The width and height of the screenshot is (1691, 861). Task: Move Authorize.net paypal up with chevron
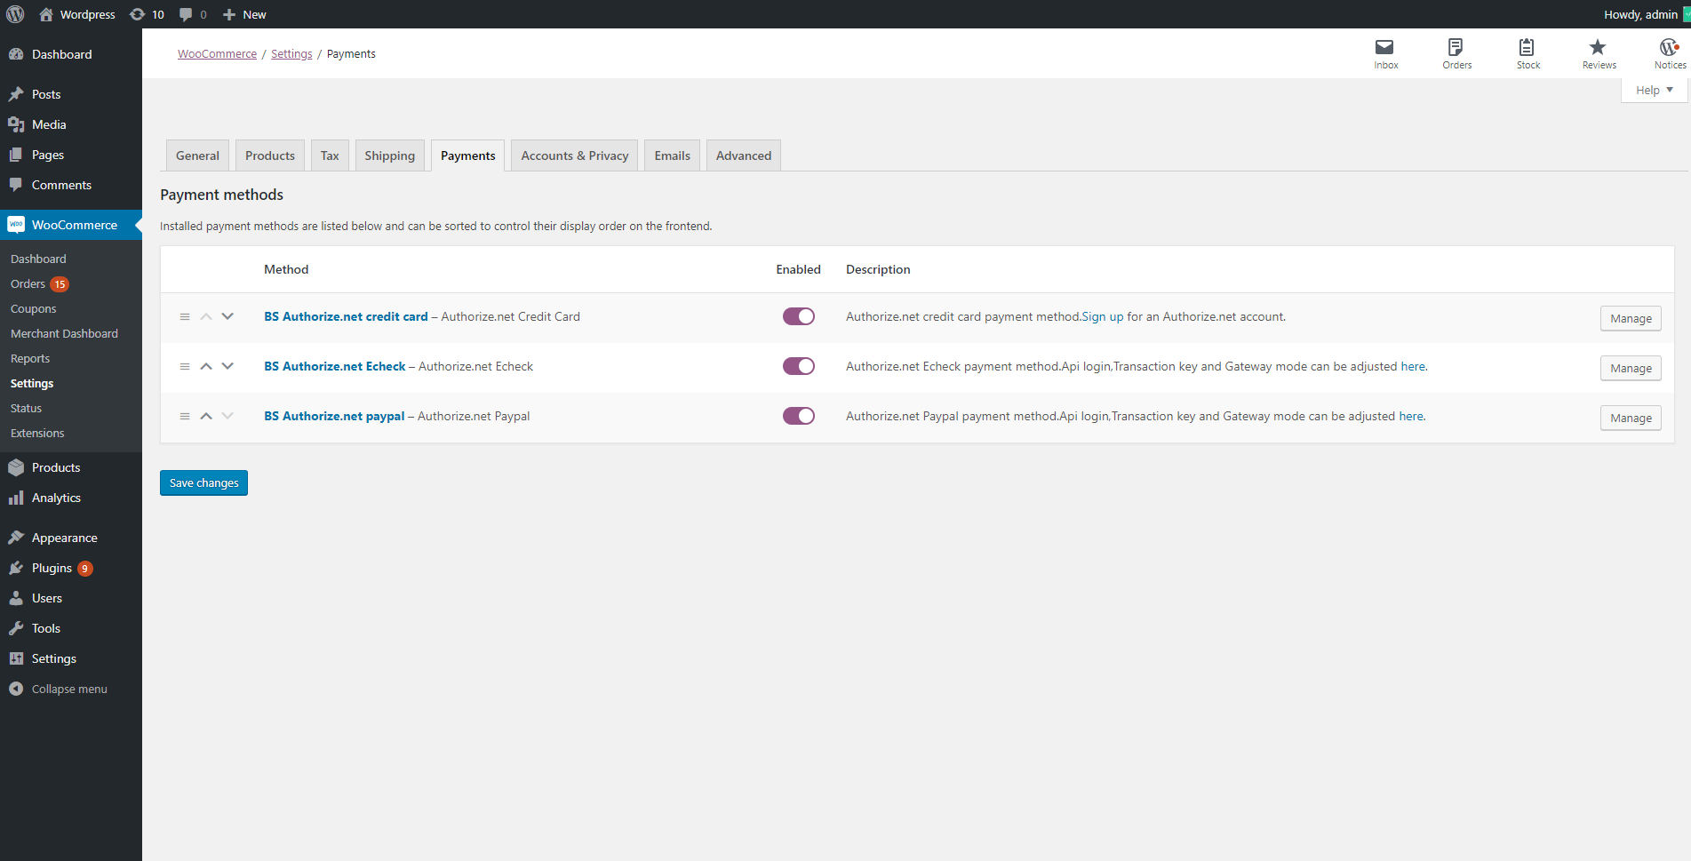(x=206, y=416)
